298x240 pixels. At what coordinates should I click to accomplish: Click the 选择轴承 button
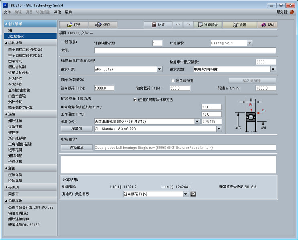[76, 148]
